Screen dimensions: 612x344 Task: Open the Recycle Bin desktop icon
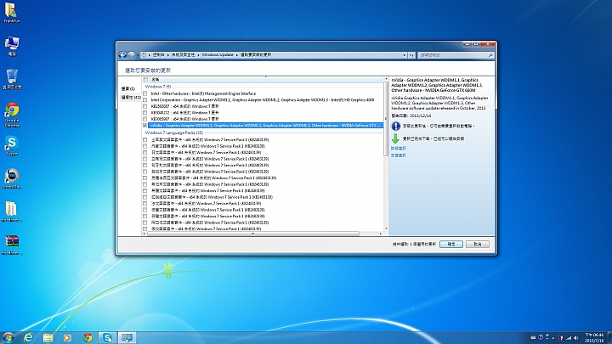pos(12,79)
